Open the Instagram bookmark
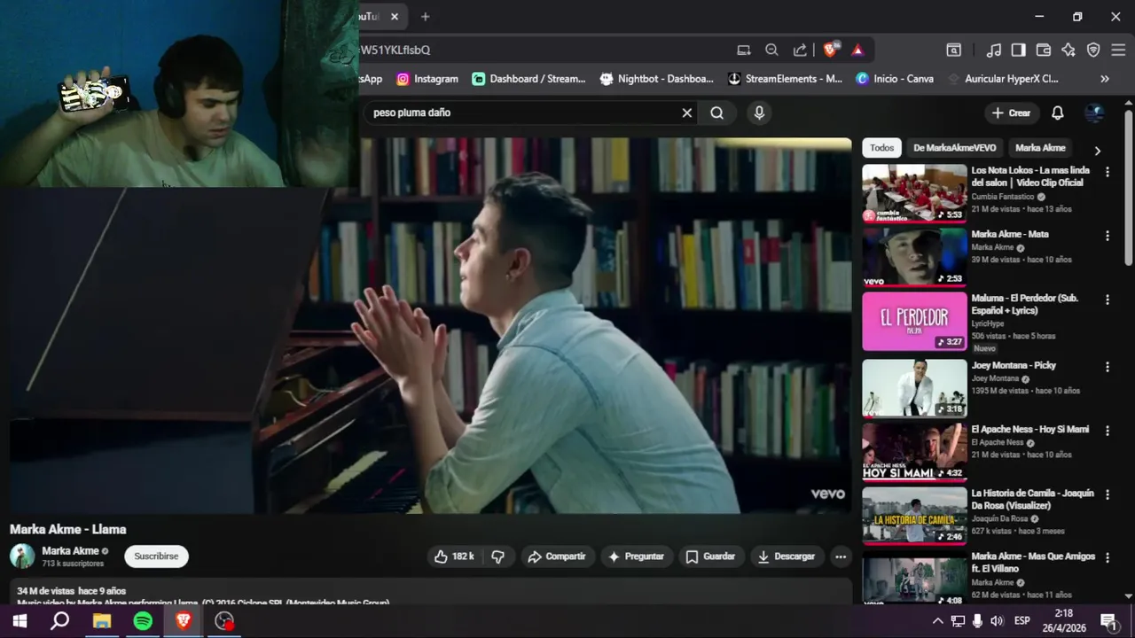Image resolution: width=1135 pixels, height=638 pixels. (x=427, y=79)
